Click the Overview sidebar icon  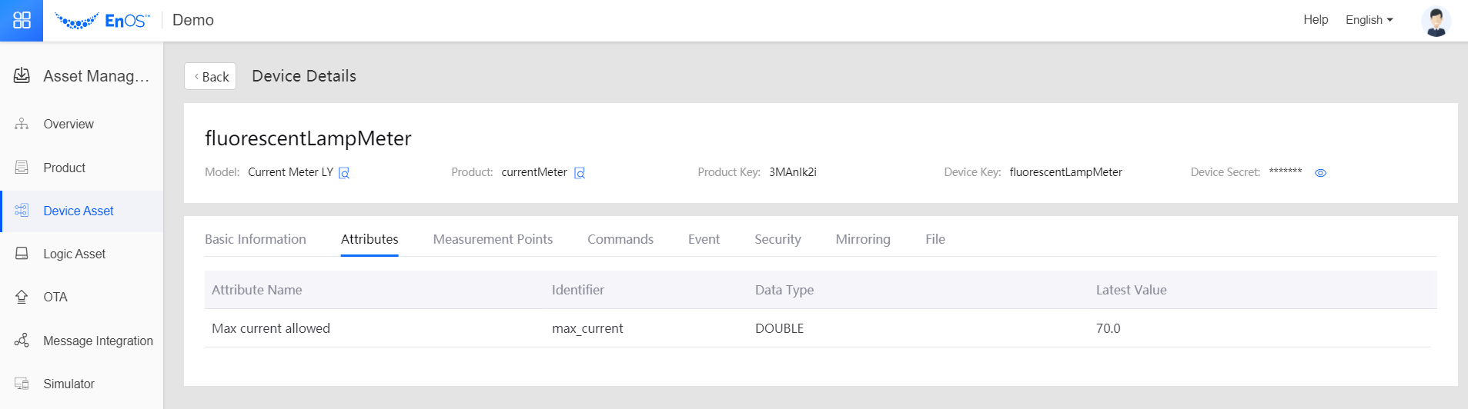point(22,124)
